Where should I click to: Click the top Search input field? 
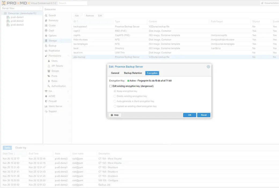tap(73, 3)
